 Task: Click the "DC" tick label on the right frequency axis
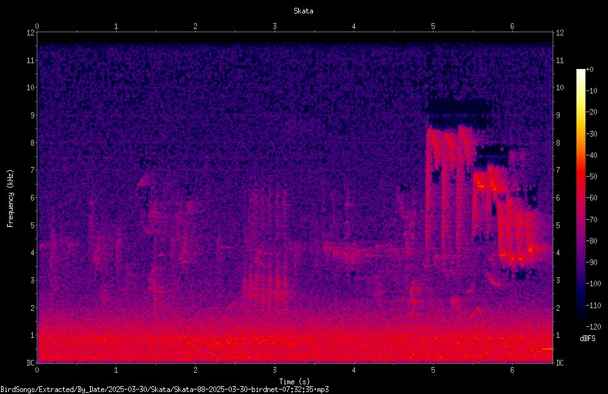click(560, 363)
